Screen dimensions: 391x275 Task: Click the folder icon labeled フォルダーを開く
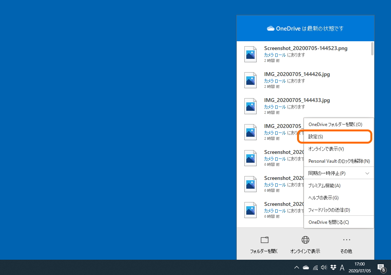click(264, 240)
